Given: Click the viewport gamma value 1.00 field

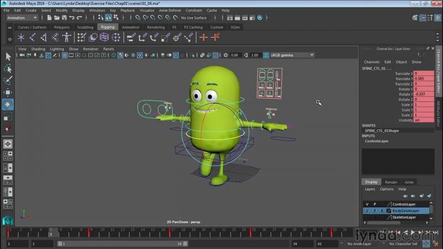Looking at the screenshot, I should [x=255, y=55].
